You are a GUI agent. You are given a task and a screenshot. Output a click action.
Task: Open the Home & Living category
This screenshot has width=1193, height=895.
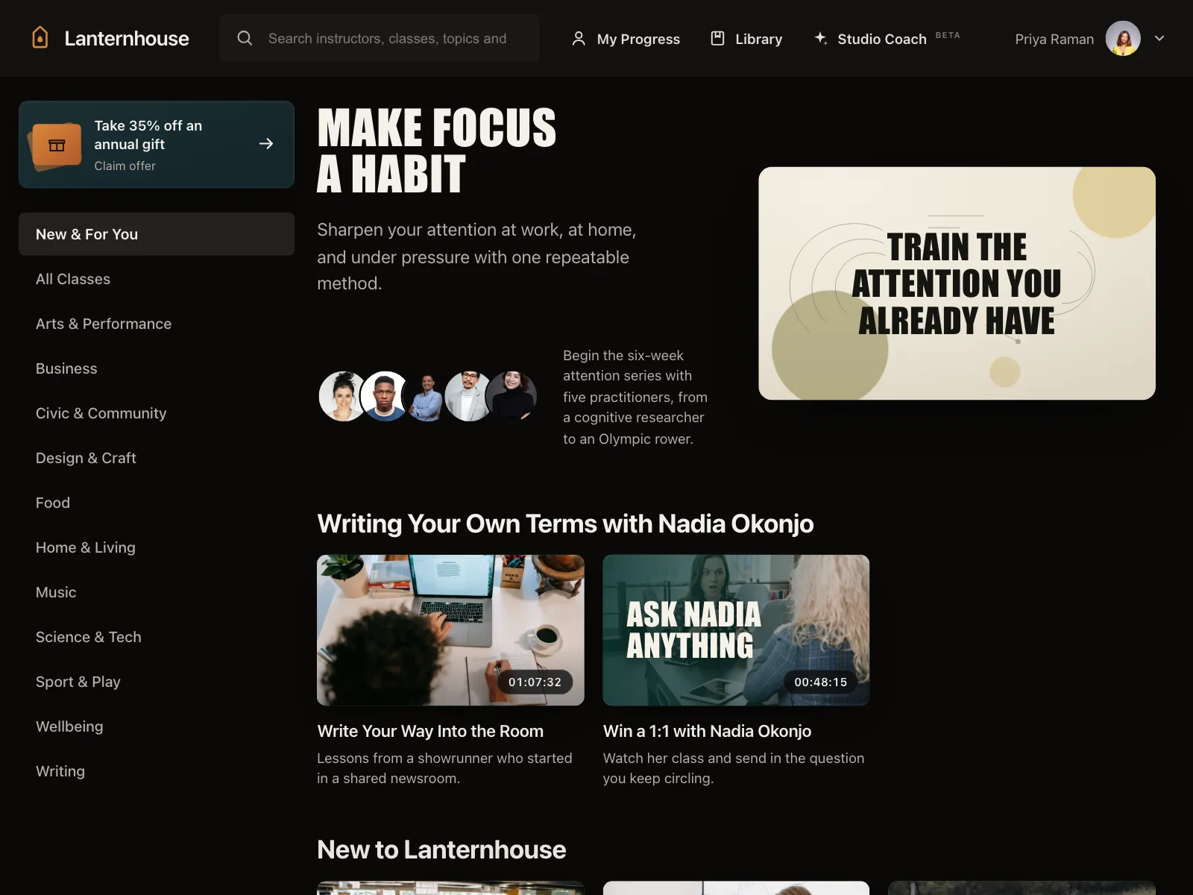[157, 547]
